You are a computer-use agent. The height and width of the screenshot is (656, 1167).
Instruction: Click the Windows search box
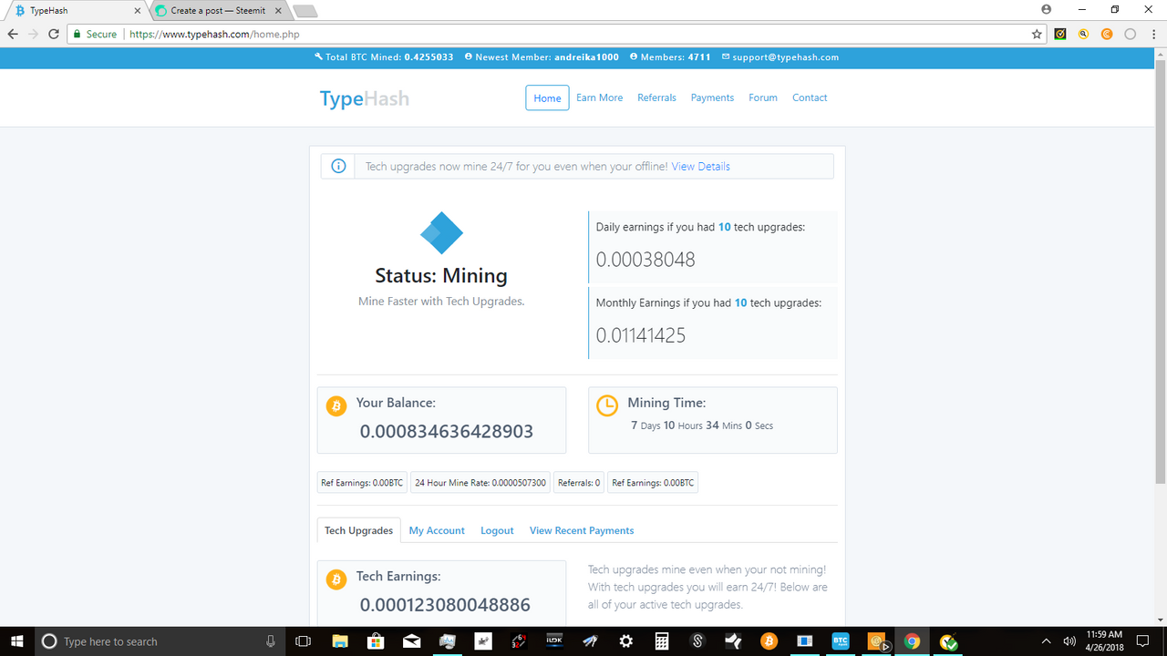click(x=161, y=641)
